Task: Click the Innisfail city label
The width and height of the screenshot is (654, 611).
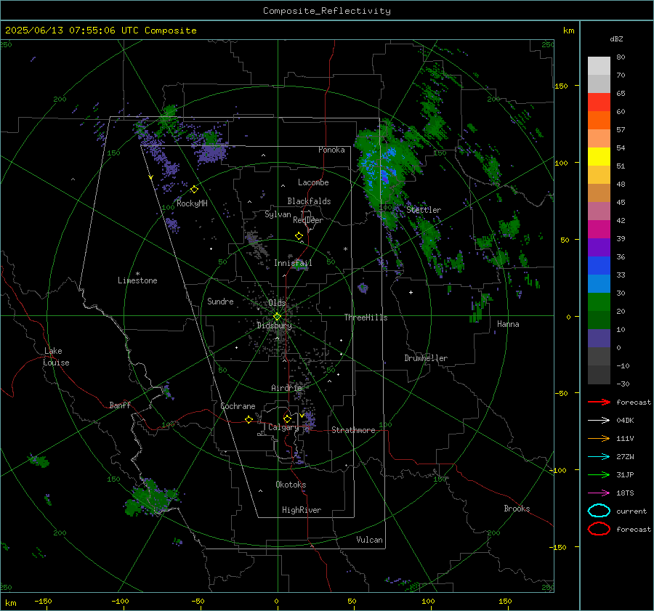Action: (293, 263)
